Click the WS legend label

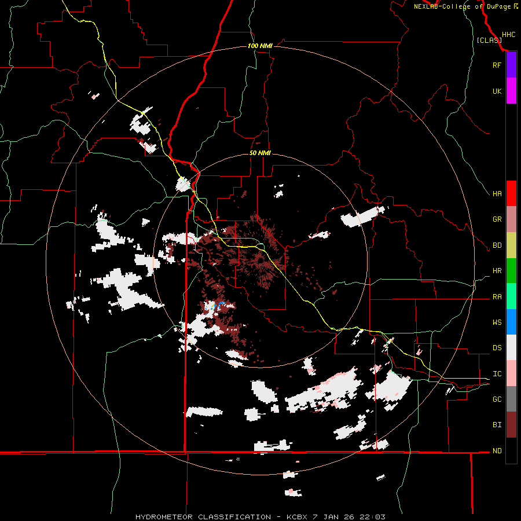pyautogui.click(x=497, y=322)
